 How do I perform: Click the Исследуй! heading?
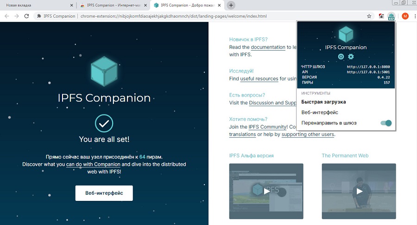[241, 71]
